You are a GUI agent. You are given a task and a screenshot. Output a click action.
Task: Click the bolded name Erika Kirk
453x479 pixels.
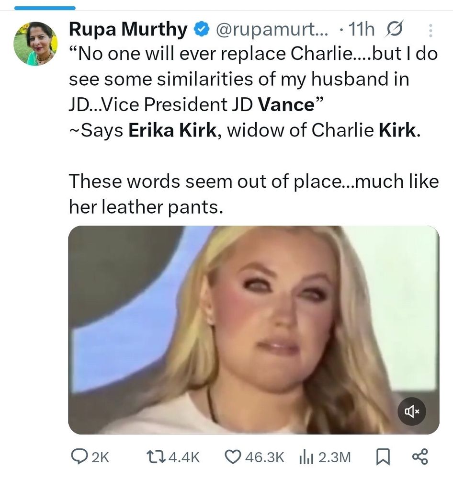(172, 131)
